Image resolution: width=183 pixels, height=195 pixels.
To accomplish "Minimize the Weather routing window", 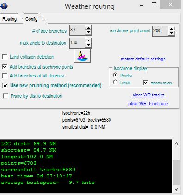I will [x=141, y=6].
